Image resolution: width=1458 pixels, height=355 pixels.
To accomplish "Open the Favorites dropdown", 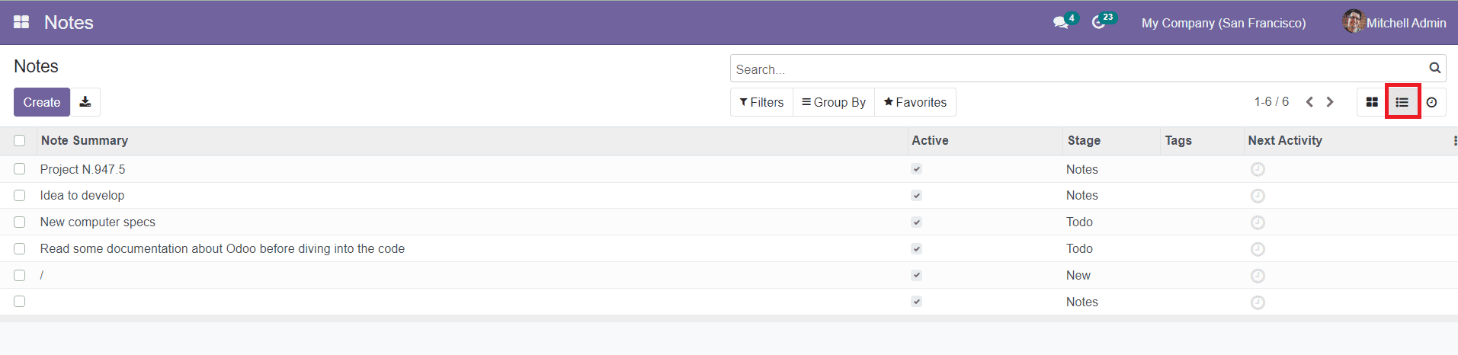I will click(915, 102).
